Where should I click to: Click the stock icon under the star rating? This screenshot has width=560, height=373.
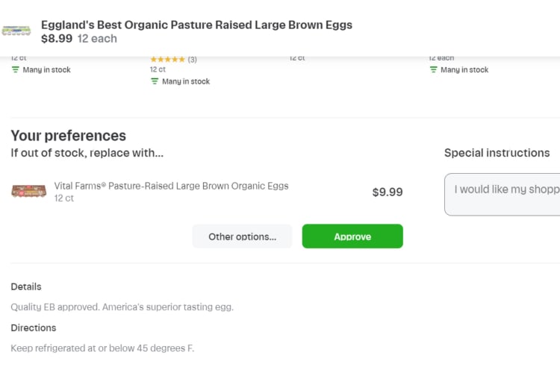(155, 81)
